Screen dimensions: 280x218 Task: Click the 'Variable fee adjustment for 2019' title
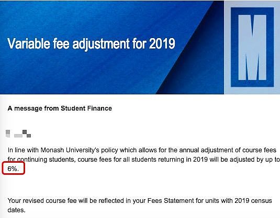91,43
